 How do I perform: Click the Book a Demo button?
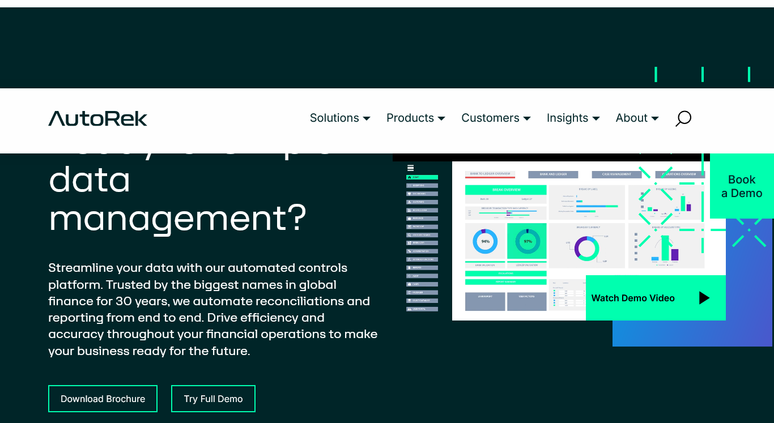pyautogui.click(x=742, y=186)
